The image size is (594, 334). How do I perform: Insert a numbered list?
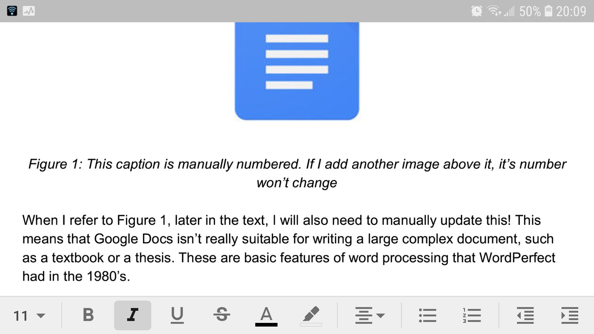tap(472, 315)
